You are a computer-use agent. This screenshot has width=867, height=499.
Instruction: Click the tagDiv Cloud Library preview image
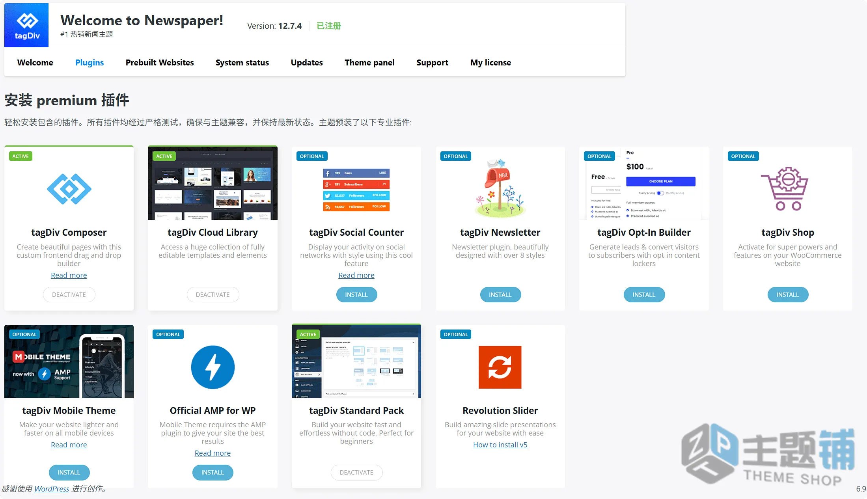coord(213,183)
